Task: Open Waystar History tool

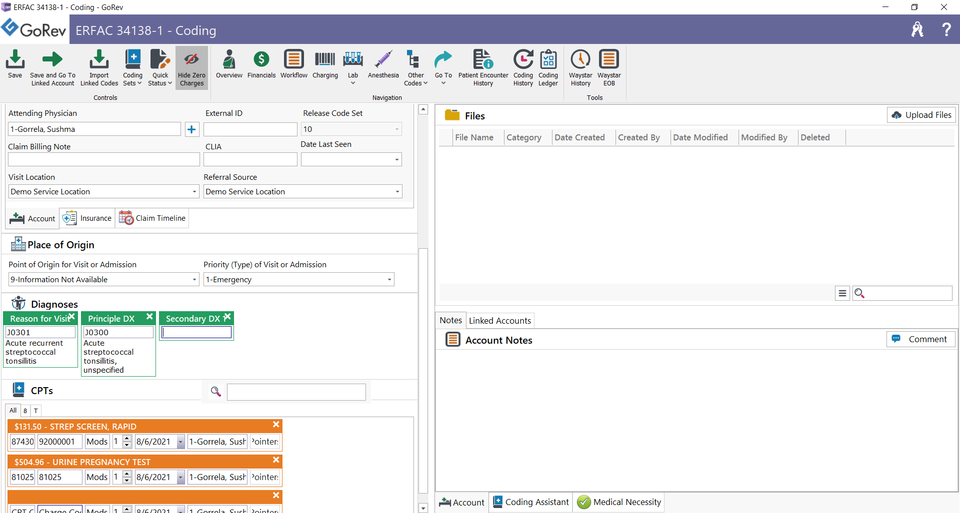Action: point(580,67)
